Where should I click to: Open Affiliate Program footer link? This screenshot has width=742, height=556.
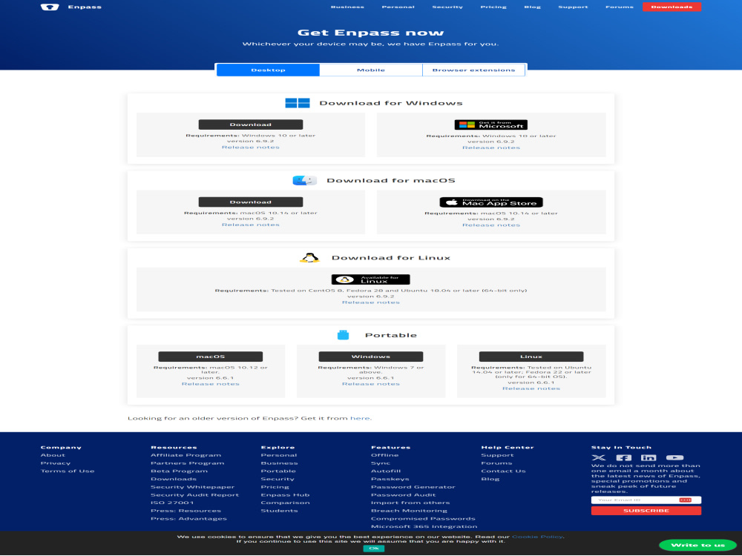(x=185, y=455)
